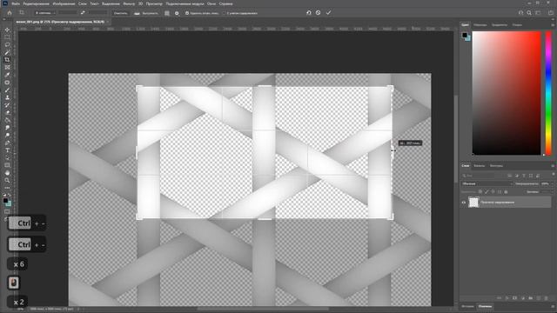The height and width of the screenshot is (313, 557).
Task: Pick a color in the color field
Action: pyautogui.click(x=507, y=93)
